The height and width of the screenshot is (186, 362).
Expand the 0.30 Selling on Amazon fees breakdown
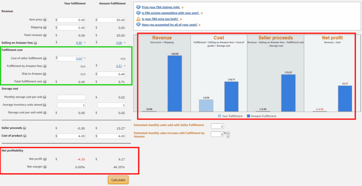click(84, 43)
